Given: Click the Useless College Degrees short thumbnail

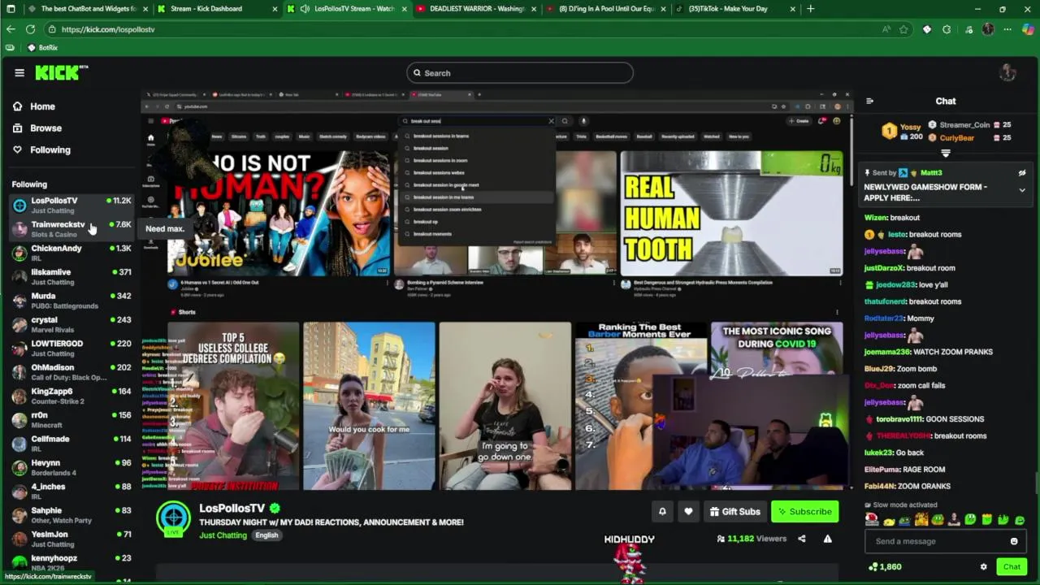Looking at the screenshot, I should pyautogui.click(x=233, y=406).
